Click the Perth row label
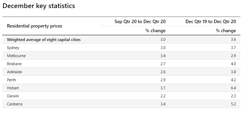Screen dimensions: 243x115 click(x=11, y=80)
